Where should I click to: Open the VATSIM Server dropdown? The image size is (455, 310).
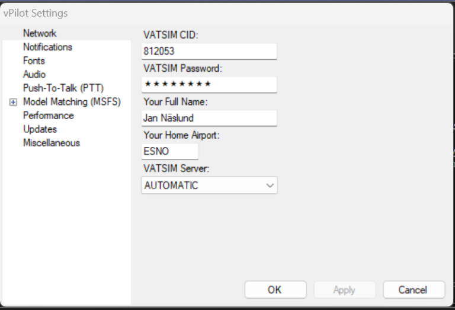click(x=270, y=186)
